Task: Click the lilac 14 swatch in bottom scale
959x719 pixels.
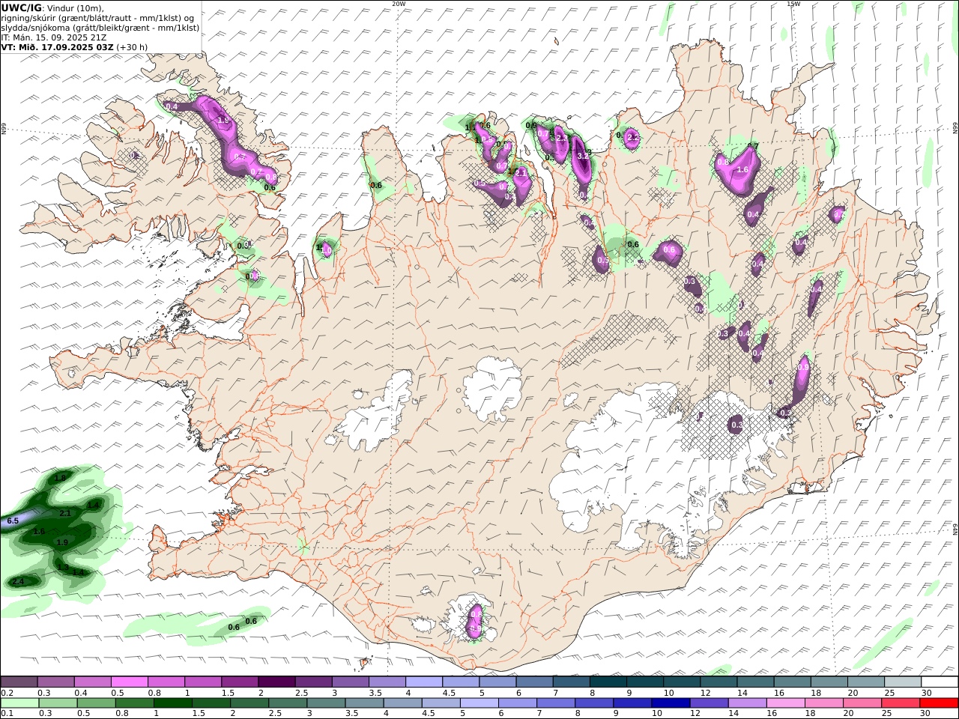Action: coord(747,703)
